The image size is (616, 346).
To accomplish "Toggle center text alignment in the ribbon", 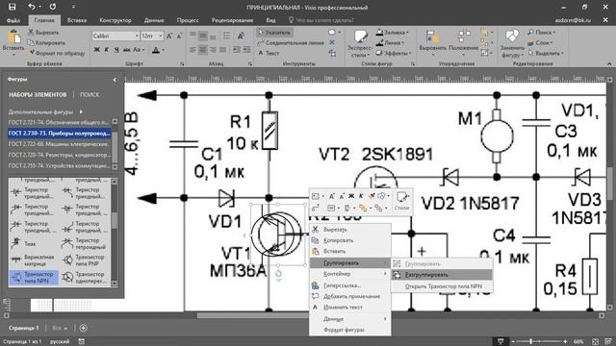I will (203, 50).
